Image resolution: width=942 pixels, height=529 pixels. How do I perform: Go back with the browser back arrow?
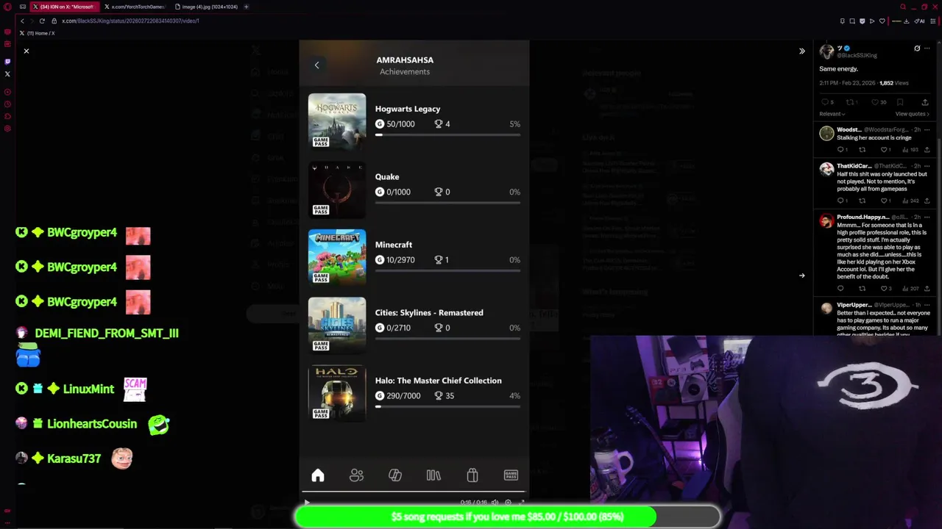[22, 21]
